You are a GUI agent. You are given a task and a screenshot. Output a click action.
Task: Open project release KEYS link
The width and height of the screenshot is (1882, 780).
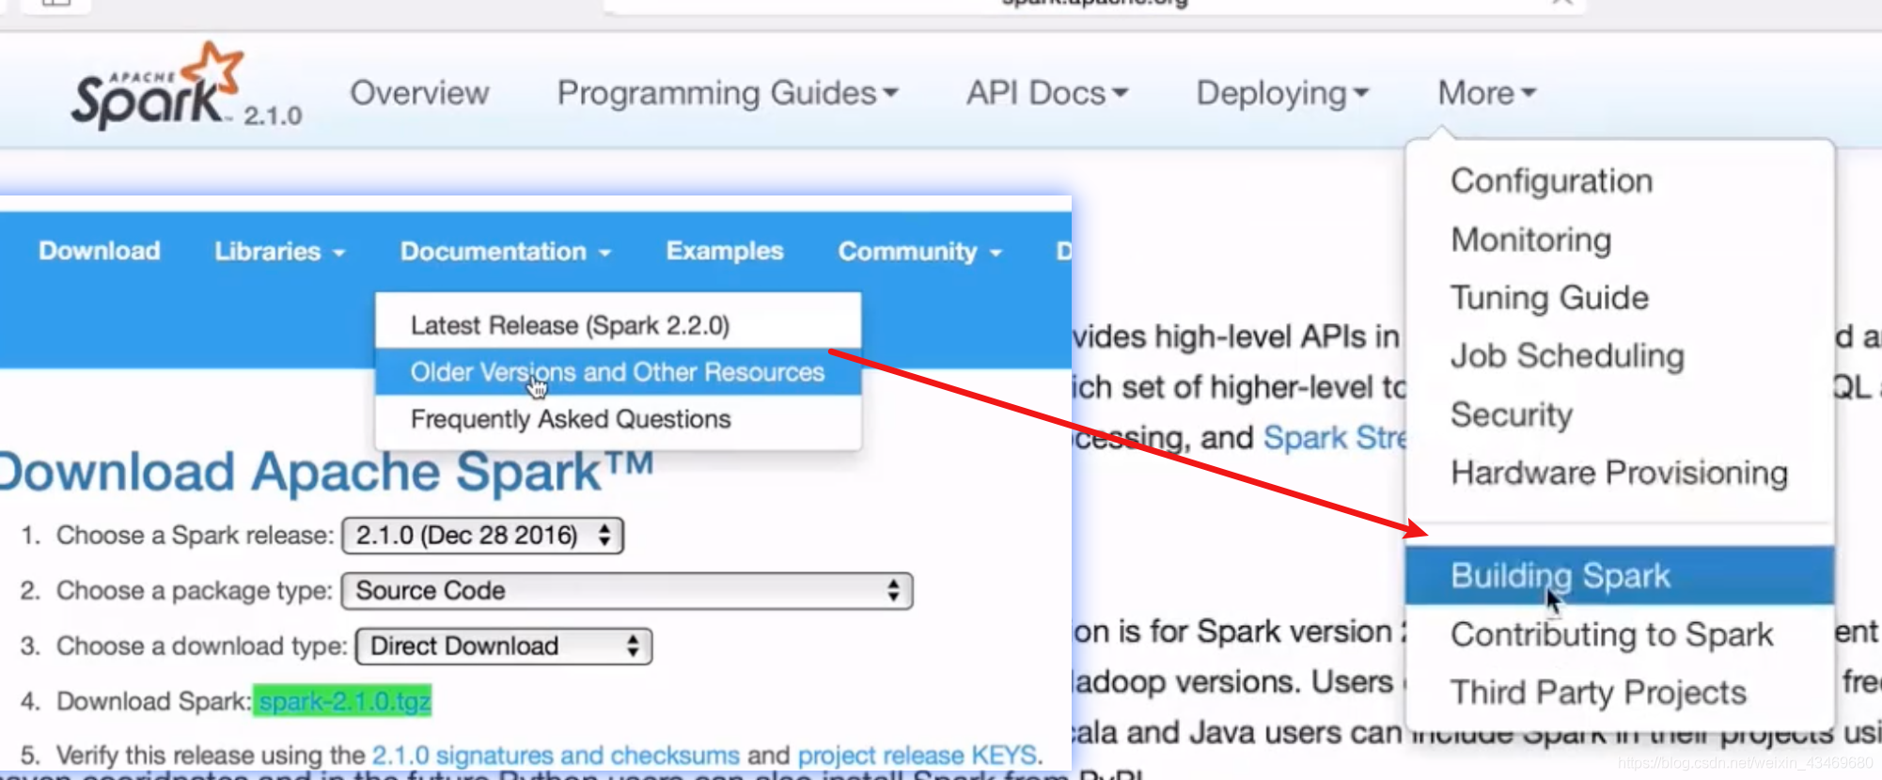point(917,755)
